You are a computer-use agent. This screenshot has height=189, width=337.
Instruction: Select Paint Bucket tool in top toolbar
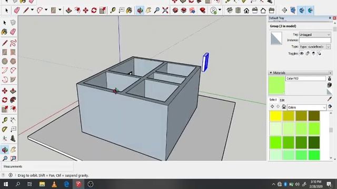(x=129, y=10)
